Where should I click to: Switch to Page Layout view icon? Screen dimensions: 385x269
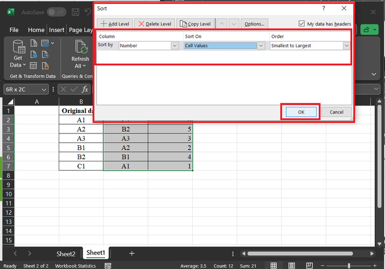pos(291,266)
